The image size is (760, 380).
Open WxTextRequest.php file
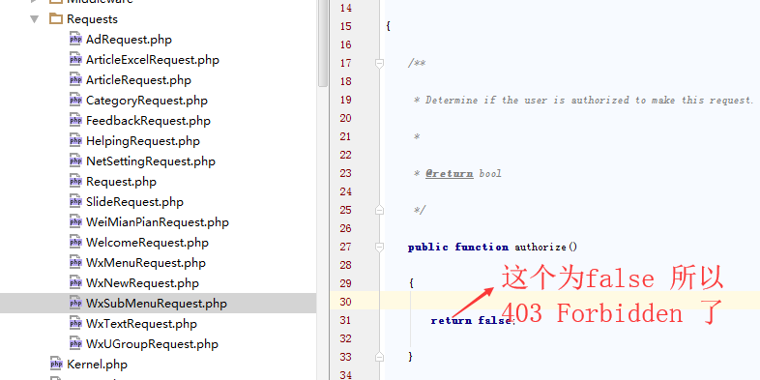(x=141, y=323)
